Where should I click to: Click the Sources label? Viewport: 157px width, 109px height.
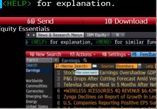pyautogui.click(x=108, y=66)
